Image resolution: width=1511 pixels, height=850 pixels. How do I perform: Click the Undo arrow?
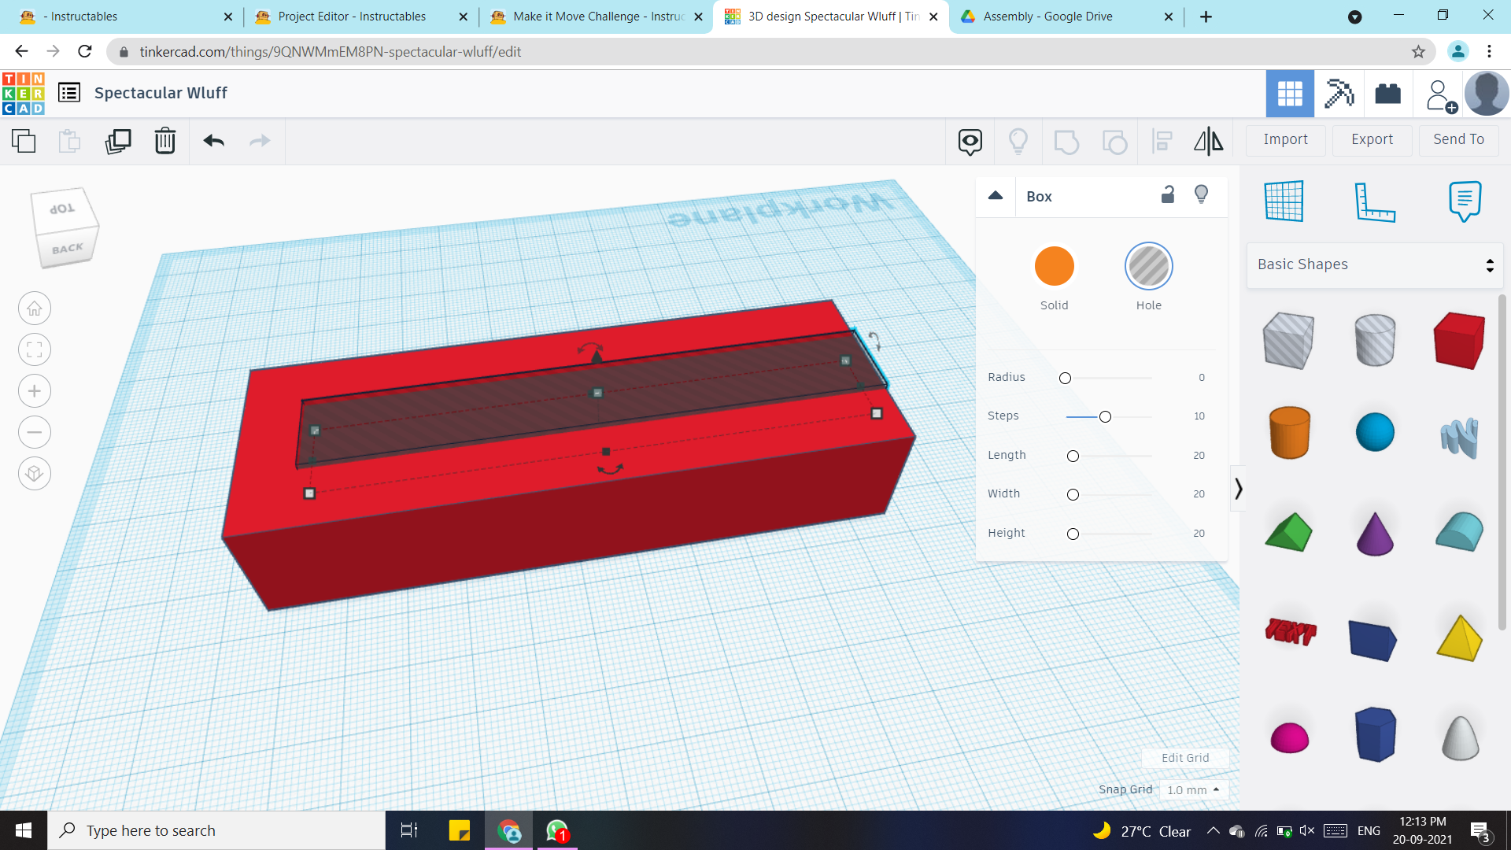click(213, 141)
